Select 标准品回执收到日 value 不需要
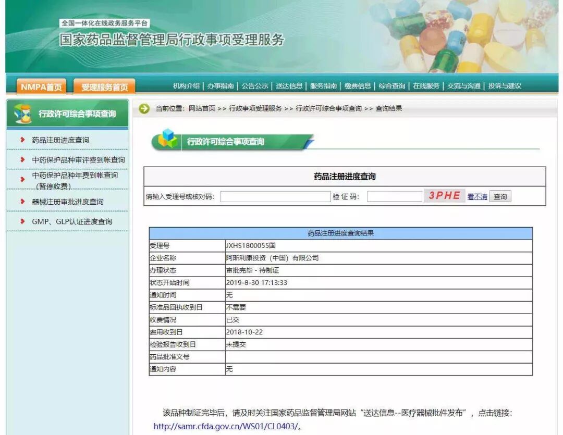The width and height of the screenshot is (563, 435). tap(236, 307)
